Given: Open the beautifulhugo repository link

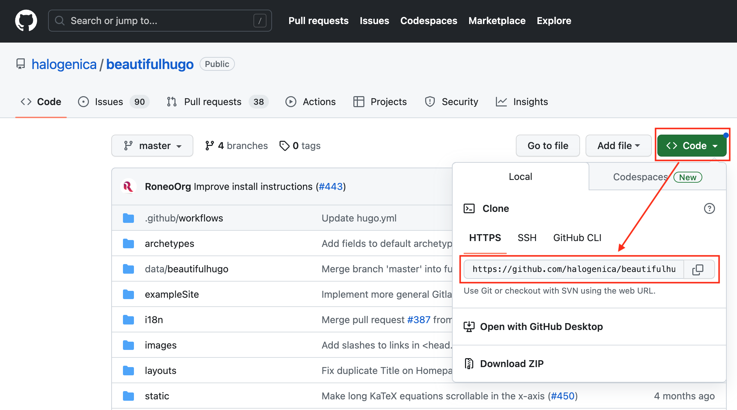Looking at the screenshot, I should (x=150, y=64).
